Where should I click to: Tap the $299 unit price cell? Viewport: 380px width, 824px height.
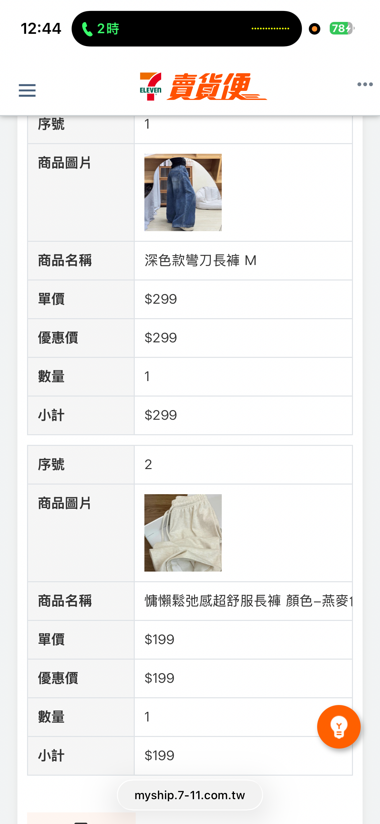[x=161, y=299]
